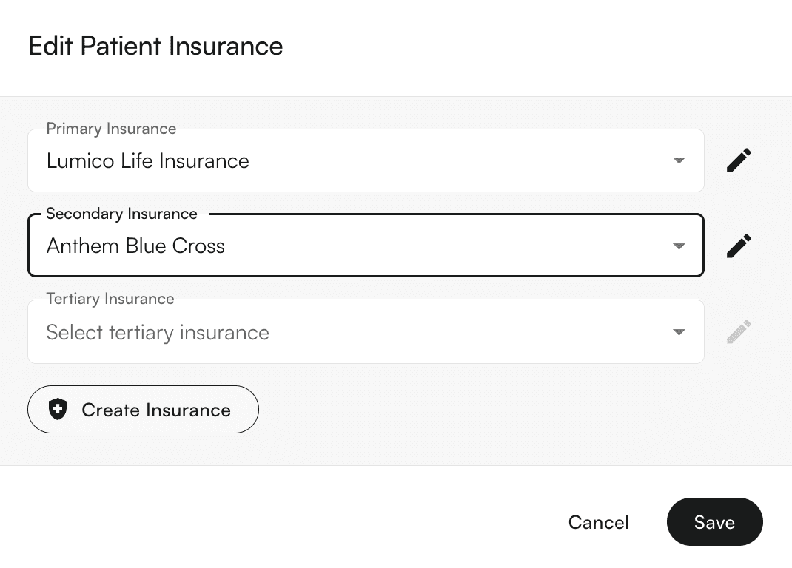792x568 pixels.
Task: Click the 'Select tertiary insurance' placeholder
Action: pyautogui.click(x=158, y=333)
